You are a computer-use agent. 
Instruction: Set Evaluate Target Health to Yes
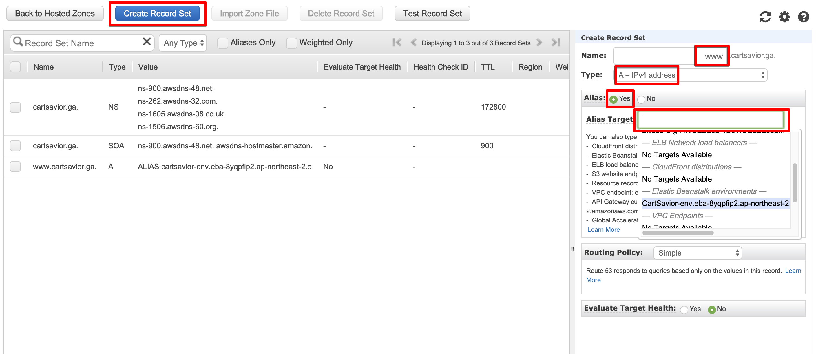(684, 310)
